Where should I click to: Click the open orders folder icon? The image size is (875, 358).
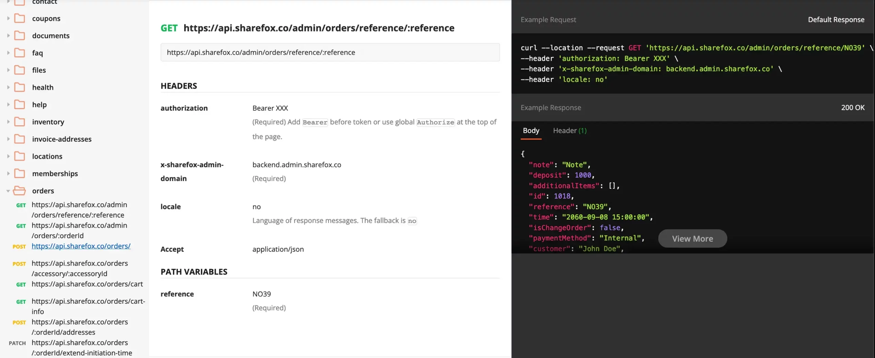click(19, 191)
